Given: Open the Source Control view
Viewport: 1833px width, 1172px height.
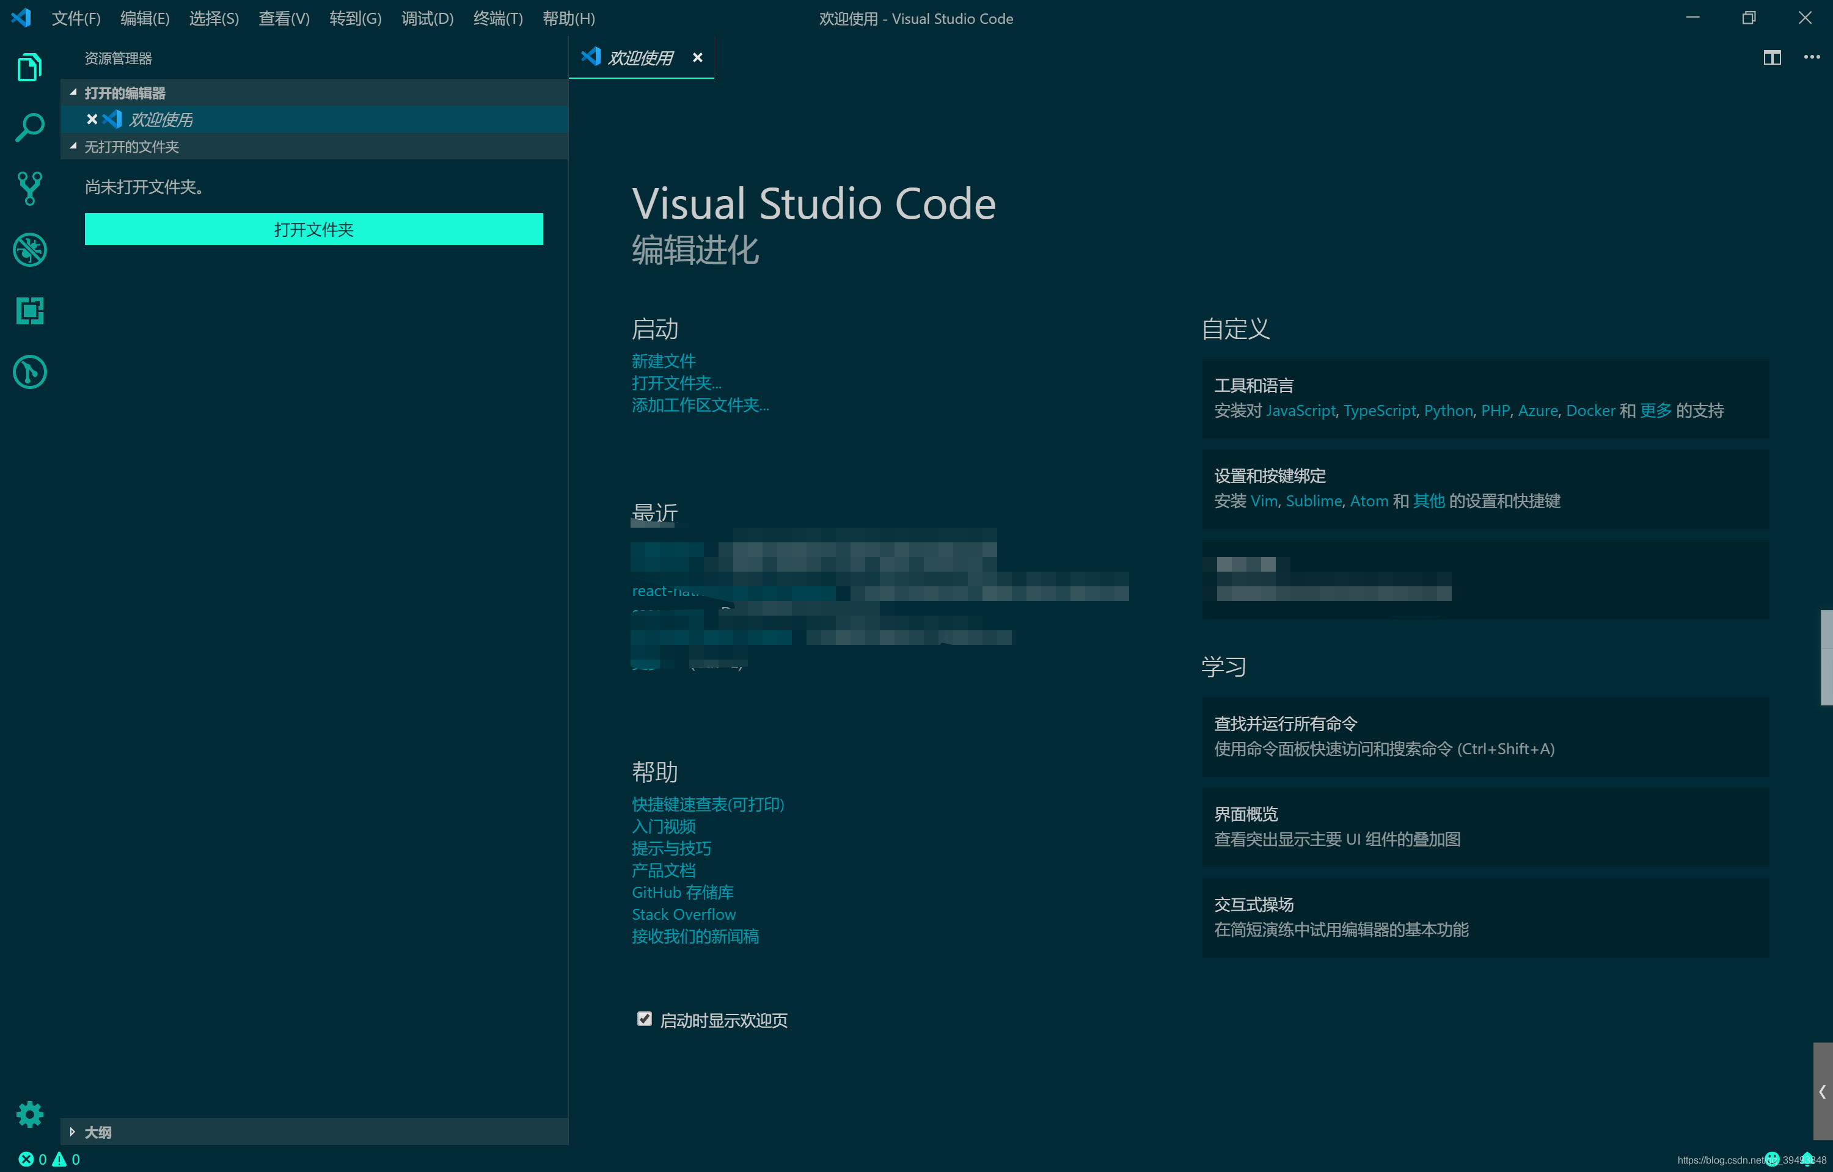Looking at the screenshot, I should point(30,188).
